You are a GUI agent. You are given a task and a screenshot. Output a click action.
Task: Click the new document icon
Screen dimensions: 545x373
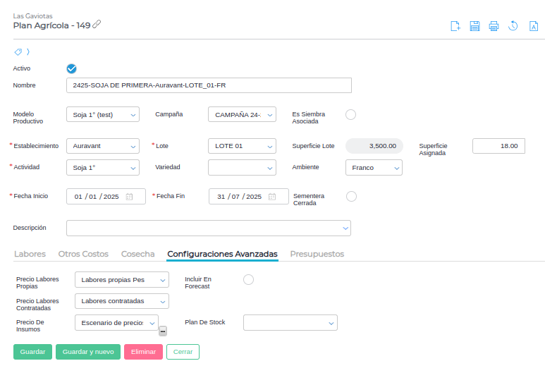click(455, 26)
